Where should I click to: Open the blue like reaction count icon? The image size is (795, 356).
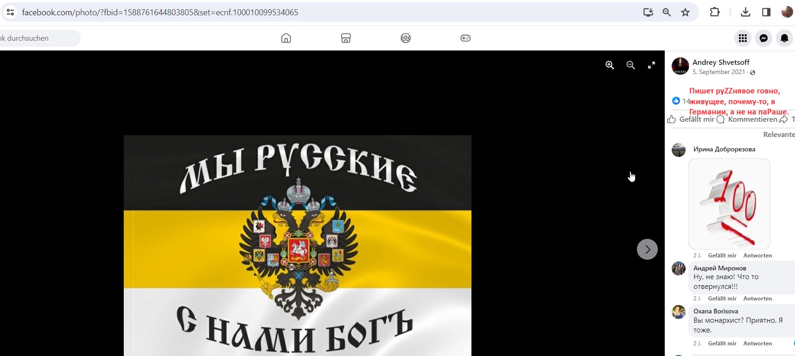(676, 101)
